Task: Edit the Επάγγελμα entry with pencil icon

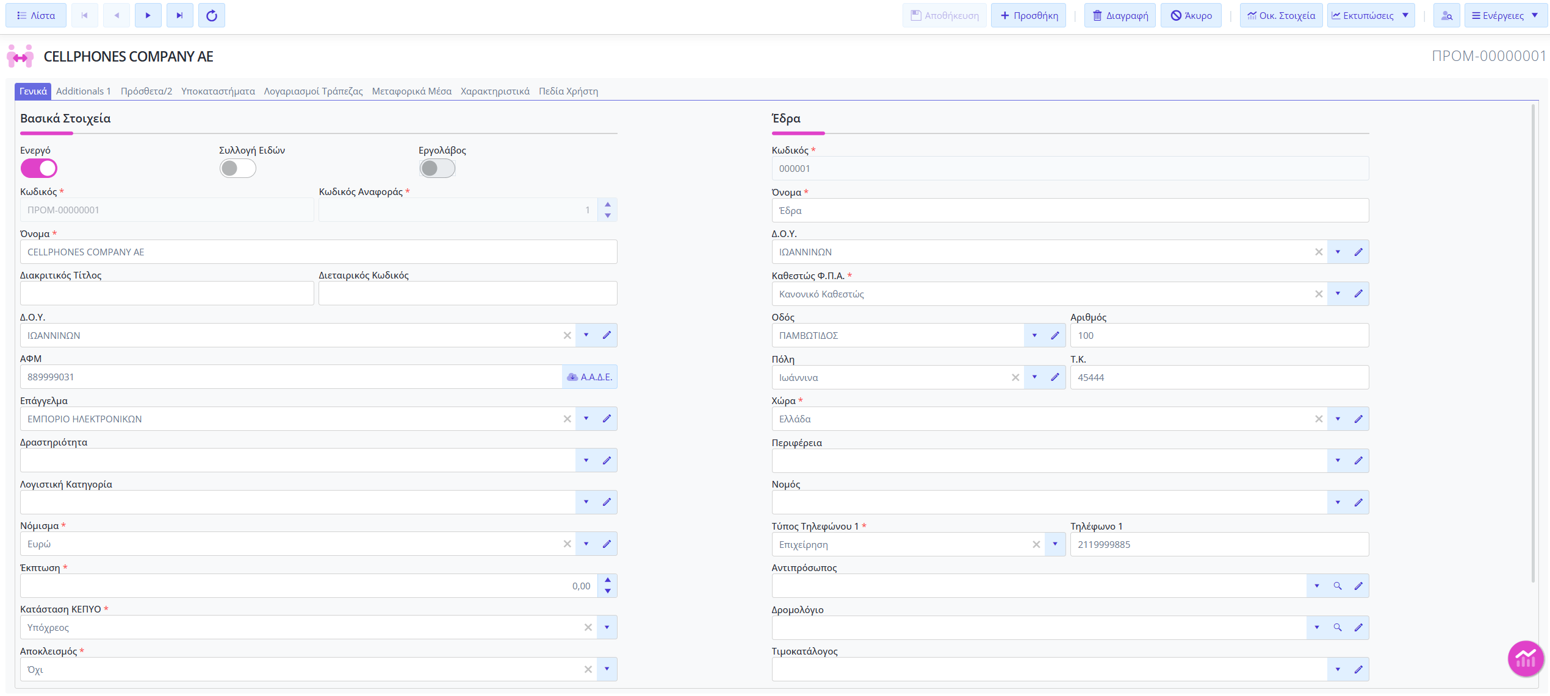Action: coord(607,419)
